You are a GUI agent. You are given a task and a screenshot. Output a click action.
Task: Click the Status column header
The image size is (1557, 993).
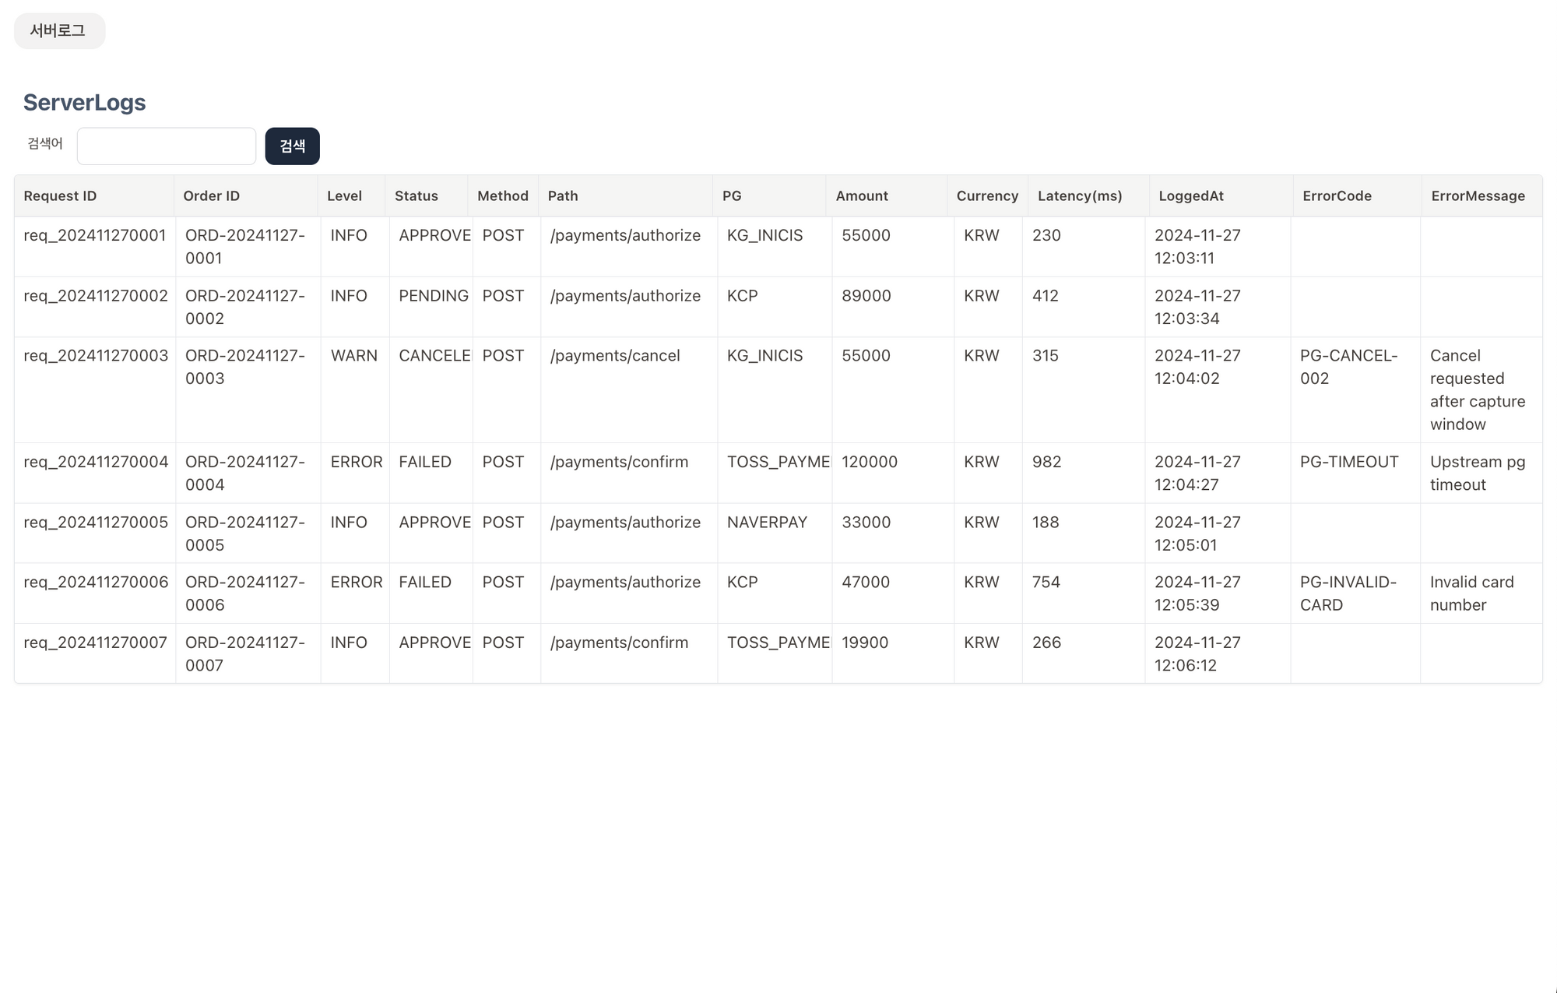click(x=416, y=196)
